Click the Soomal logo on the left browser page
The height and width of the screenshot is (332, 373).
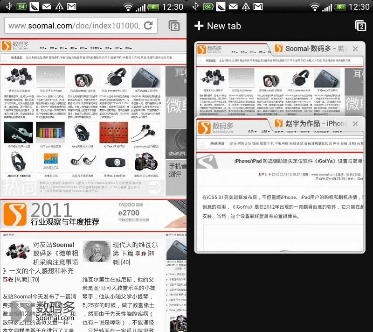pos(15,45)
